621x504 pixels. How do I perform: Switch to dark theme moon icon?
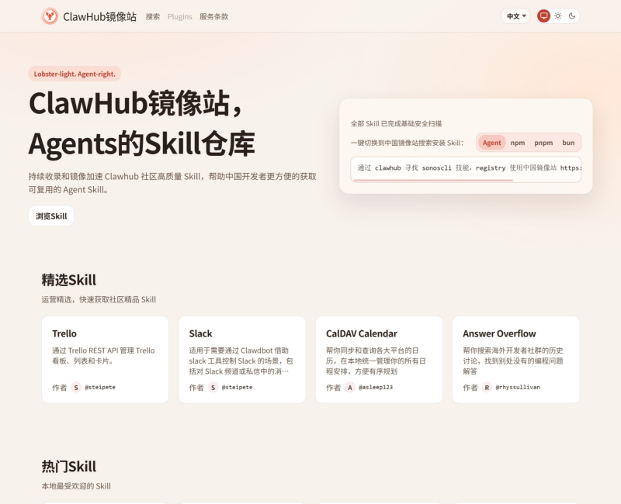point(572,16)
